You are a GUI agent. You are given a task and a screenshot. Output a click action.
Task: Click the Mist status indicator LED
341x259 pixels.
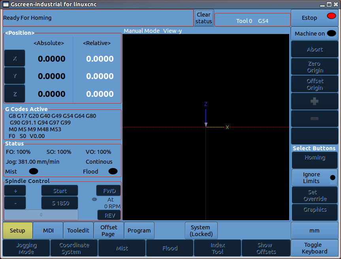[x=34, y=171]
